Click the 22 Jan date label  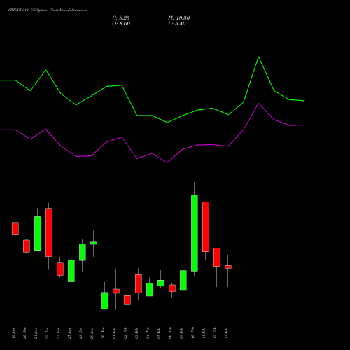pos(47,333)
